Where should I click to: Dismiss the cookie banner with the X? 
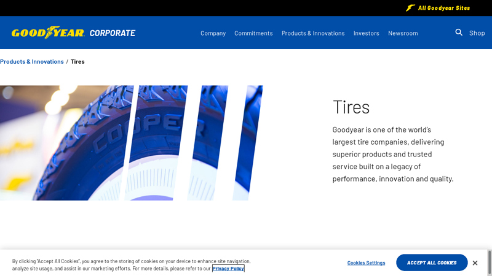pyautogui.click(x=475, y=263)
